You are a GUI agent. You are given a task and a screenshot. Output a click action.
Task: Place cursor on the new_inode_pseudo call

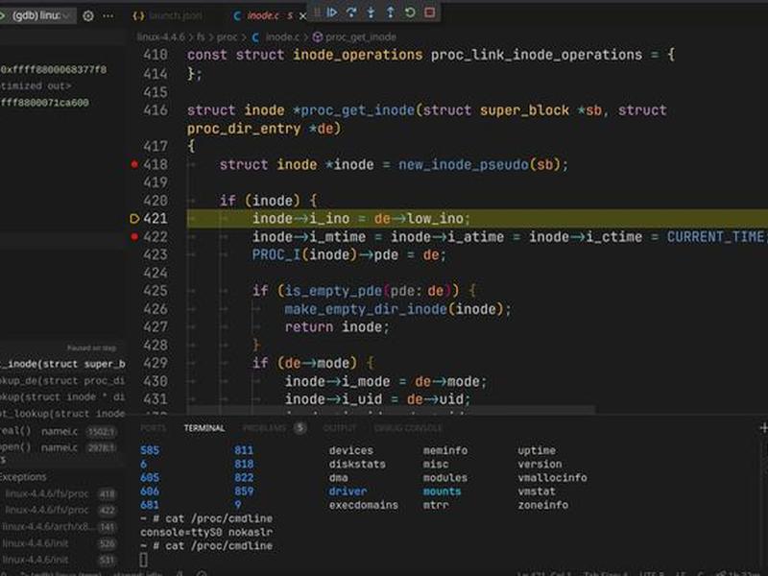point(463,164)
